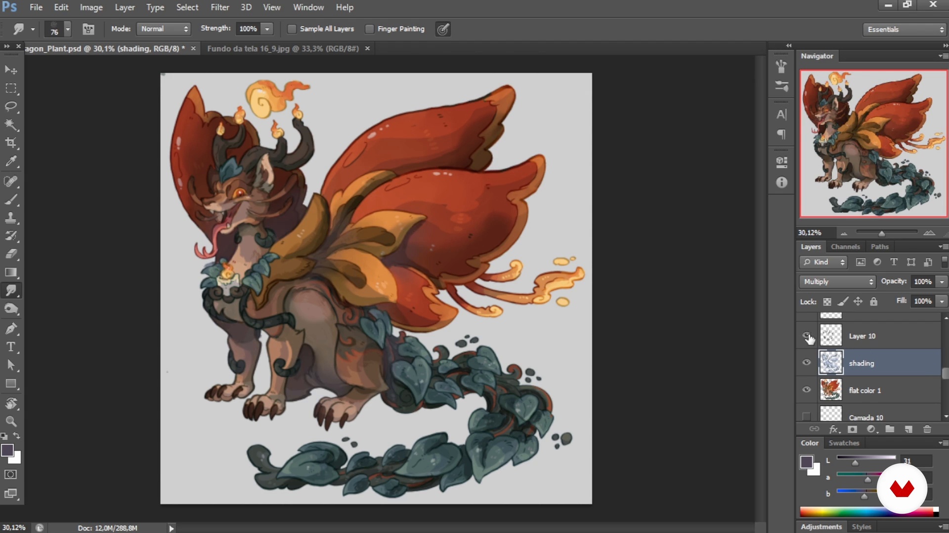Select the Eraser tool
Viewport: 949px width, 533px height.
click(11, 254)
